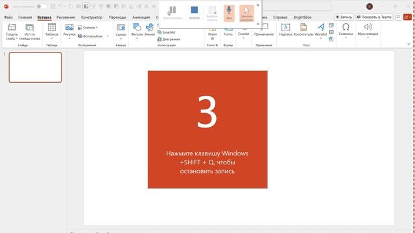Stop recording with the blue square button
The image size is (415, 233).
coord(195,13)
